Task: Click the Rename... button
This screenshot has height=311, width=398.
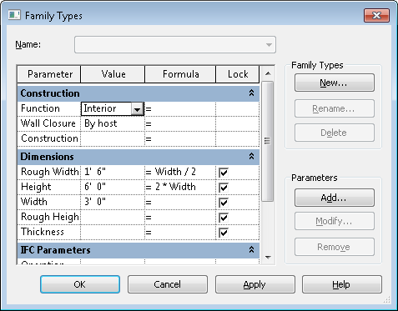Action: [335, 108]
